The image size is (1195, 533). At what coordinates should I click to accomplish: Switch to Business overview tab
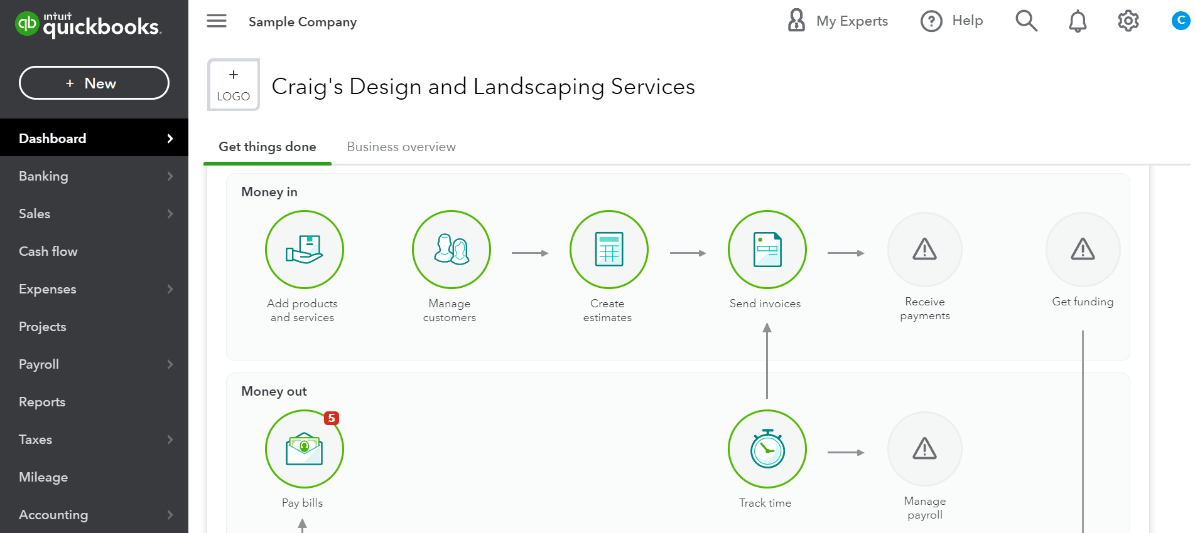[x=401, y=147]
